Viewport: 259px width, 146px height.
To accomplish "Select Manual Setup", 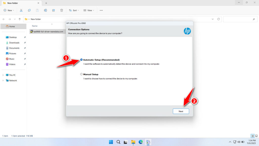I will [x=81, y=74].
